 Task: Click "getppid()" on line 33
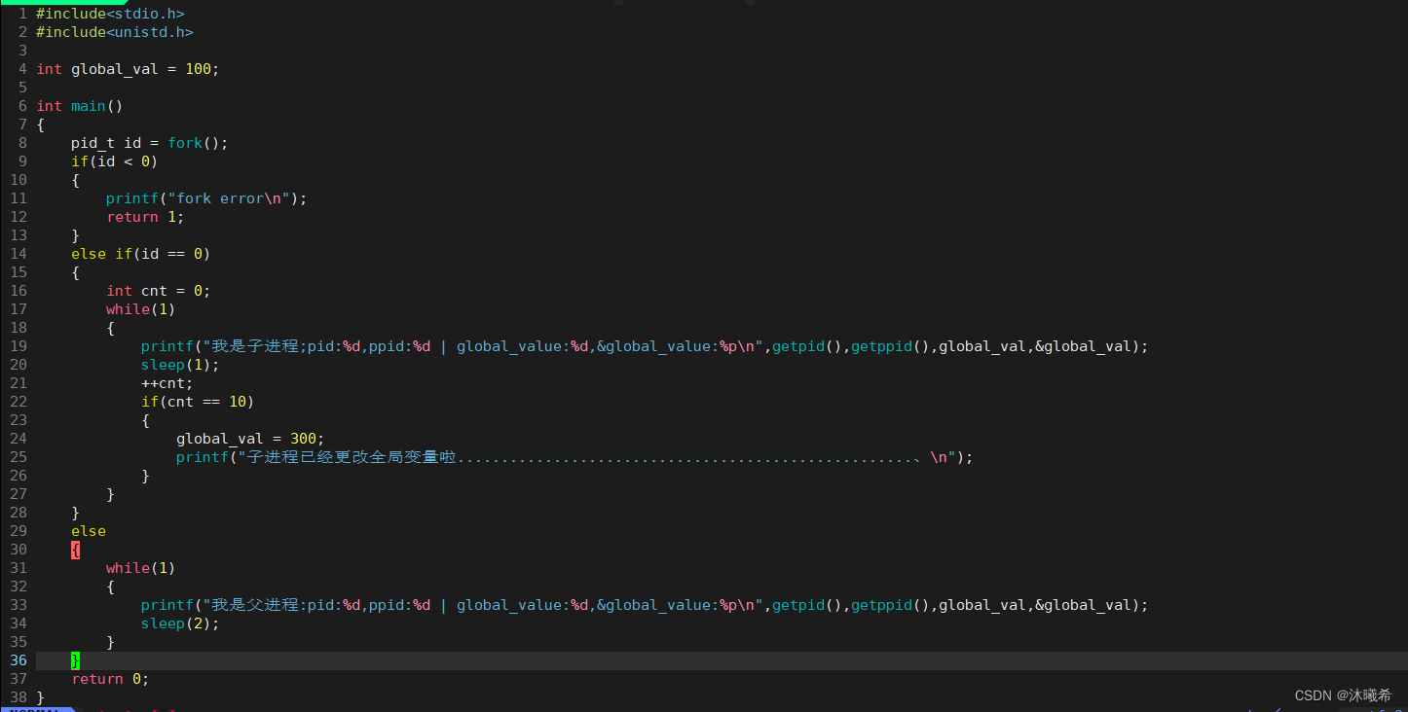pos(890,605)
